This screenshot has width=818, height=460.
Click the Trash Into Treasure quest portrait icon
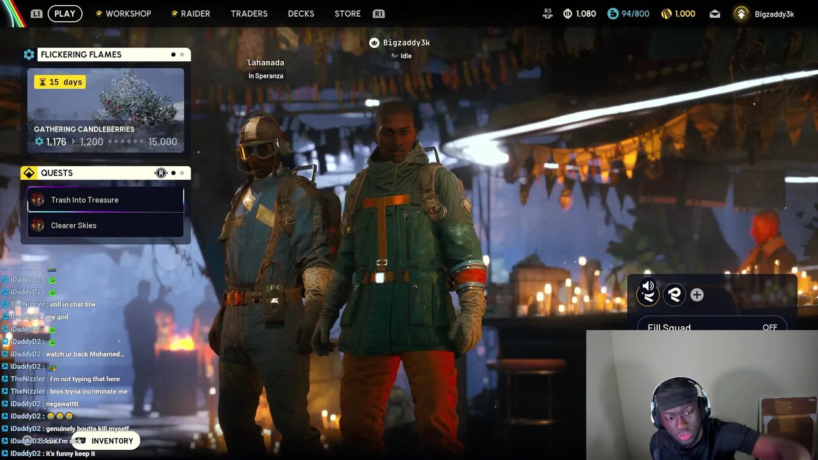tap(38, 200)
